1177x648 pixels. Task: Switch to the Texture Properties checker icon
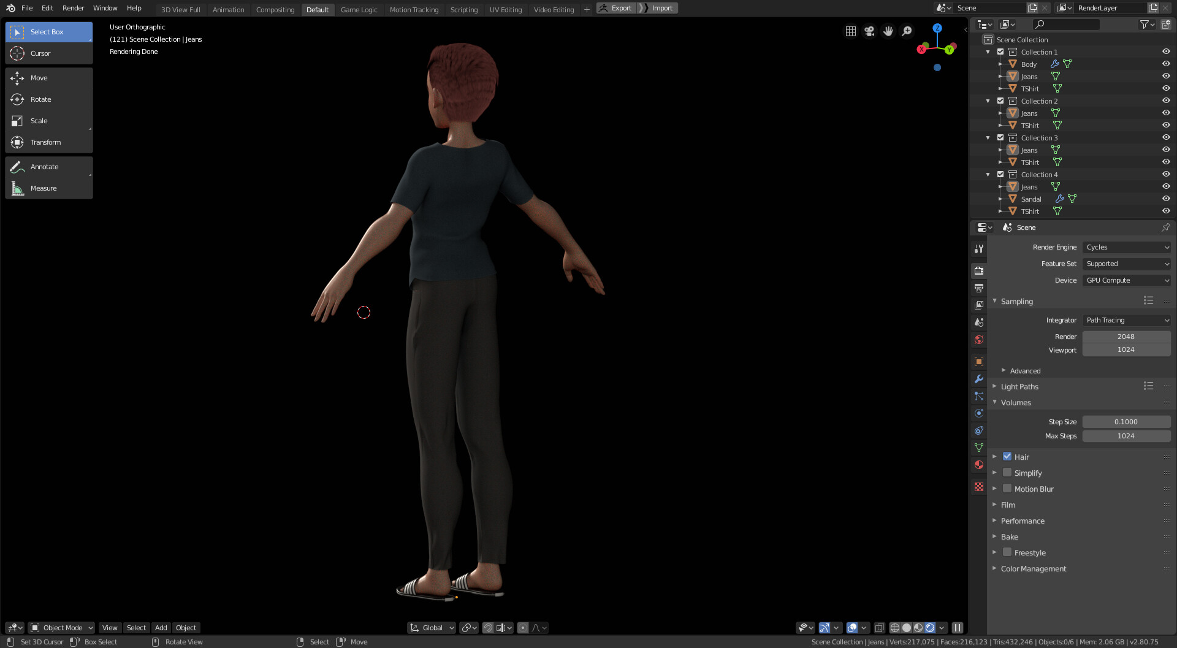(x=978, y=487)
